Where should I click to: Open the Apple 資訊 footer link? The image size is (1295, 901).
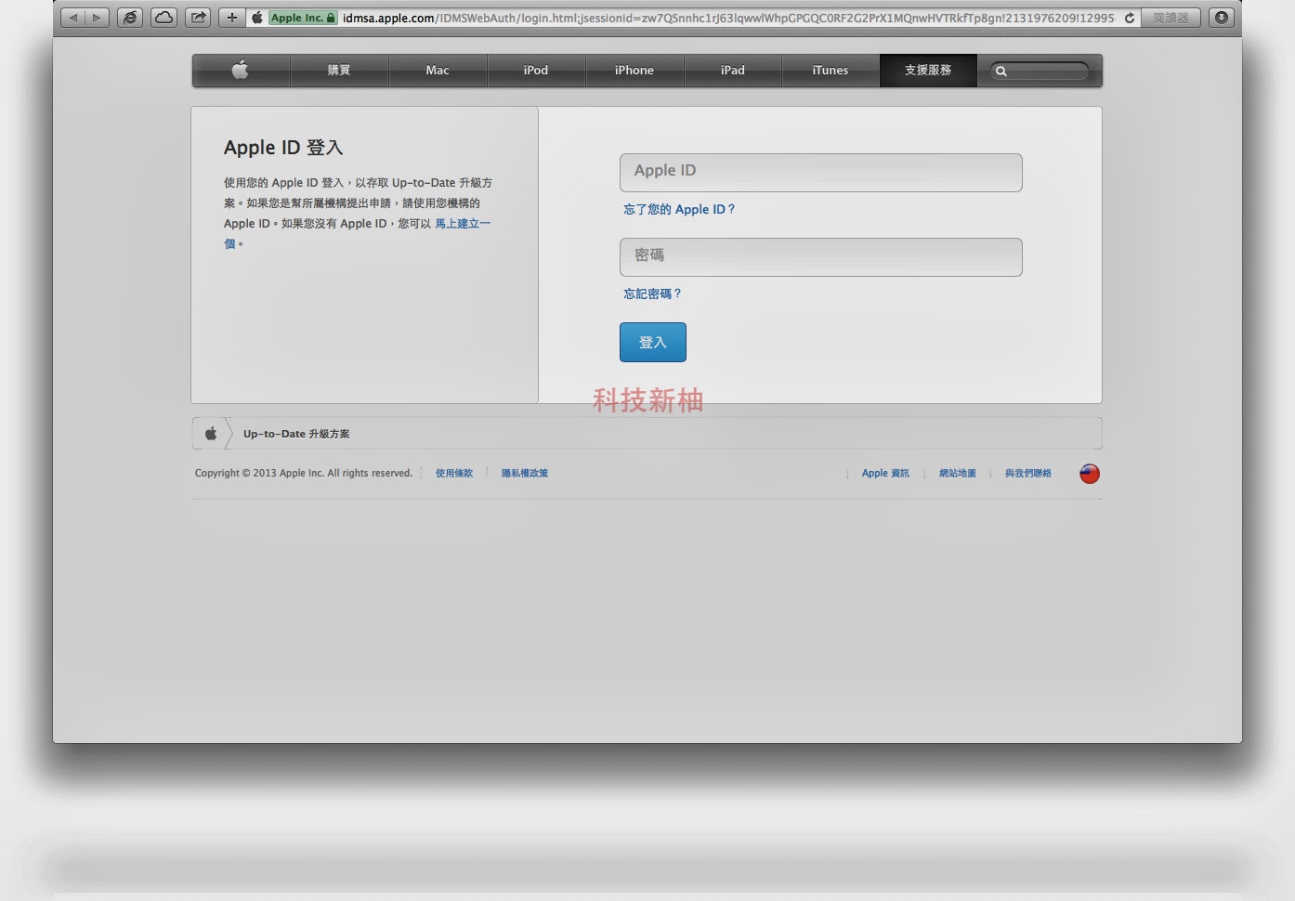(x=885, y=473)
